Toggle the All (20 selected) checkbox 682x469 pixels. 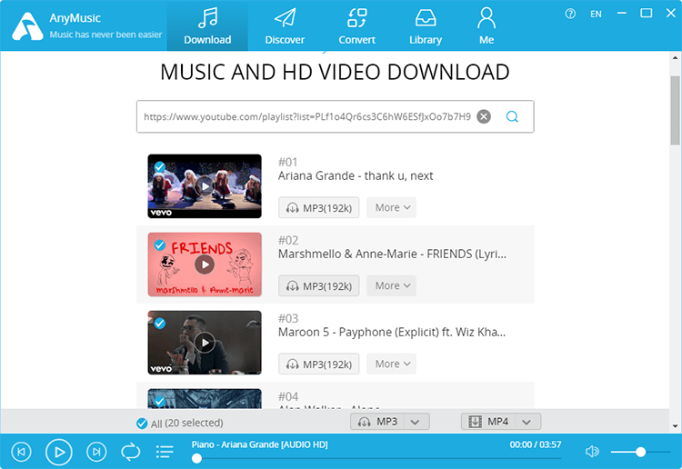coord(141,424)
